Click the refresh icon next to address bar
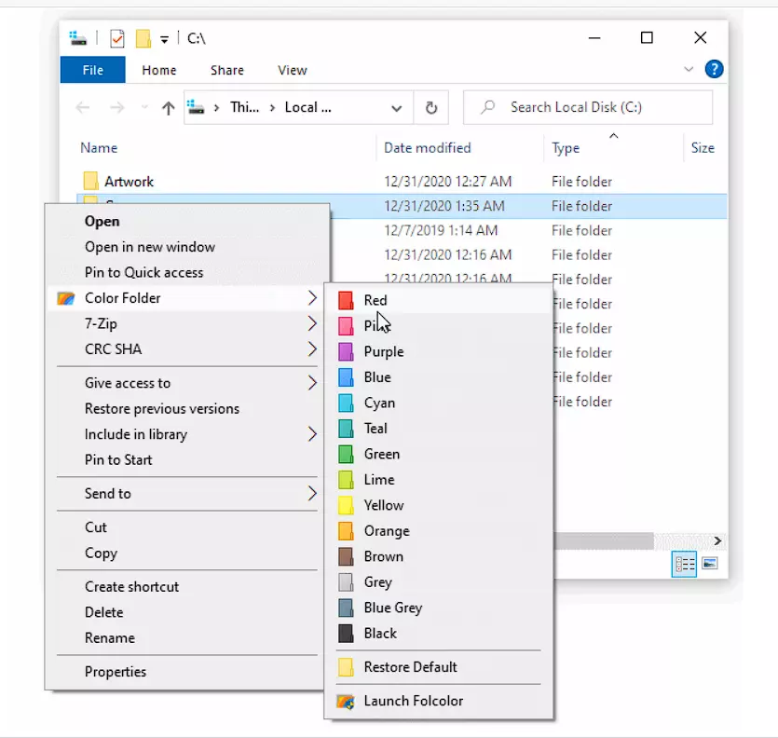Screen dimensions: 778x738 click(x=431, y=108)
